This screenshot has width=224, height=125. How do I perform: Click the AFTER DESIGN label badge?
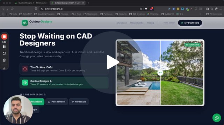[193, 45]
